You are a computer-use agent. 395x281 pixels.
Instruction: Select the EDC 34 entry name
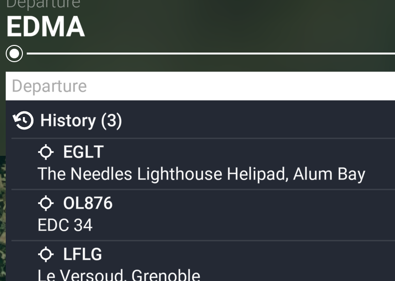coord(65,225)
